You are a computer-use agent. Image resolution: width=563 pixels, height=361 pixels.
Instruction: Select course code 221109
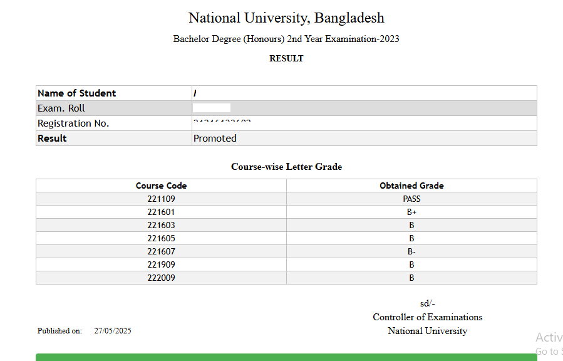pos(161,199)
